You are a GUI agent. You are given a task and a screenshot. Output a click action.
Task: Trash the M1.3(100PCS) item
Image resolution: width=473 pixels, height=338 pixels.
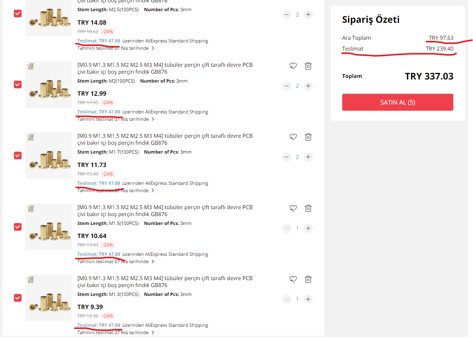tap(308, 279)
